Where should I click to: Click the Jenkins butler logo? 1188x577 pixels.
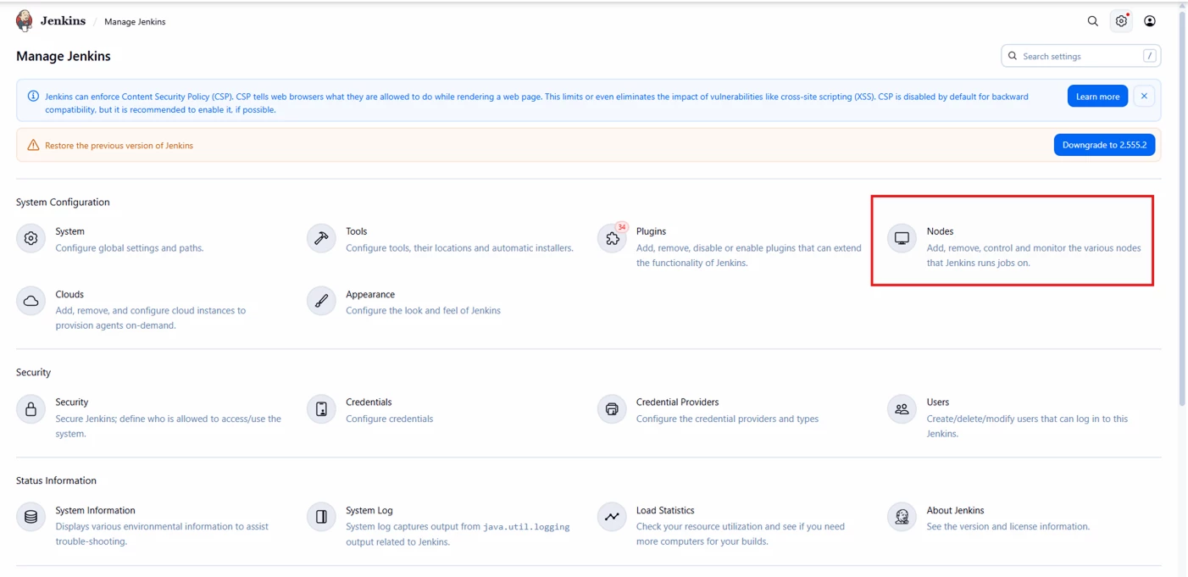point(25,21)
